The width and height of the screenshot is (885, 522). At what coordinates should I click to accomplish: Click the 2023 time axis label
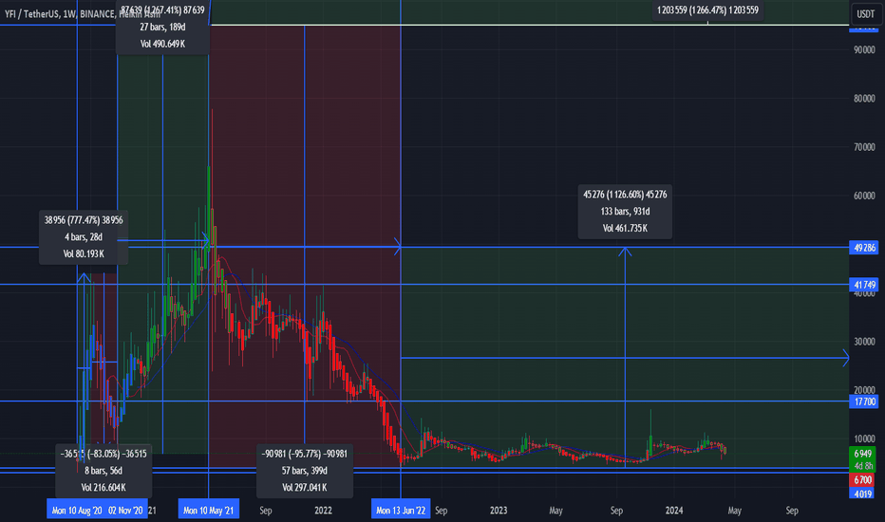point(499,511)
